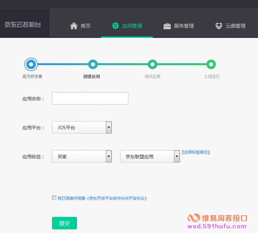Open the 服务管理 tab label
Viewport: 258px width, 233px height.
point(184,26)
